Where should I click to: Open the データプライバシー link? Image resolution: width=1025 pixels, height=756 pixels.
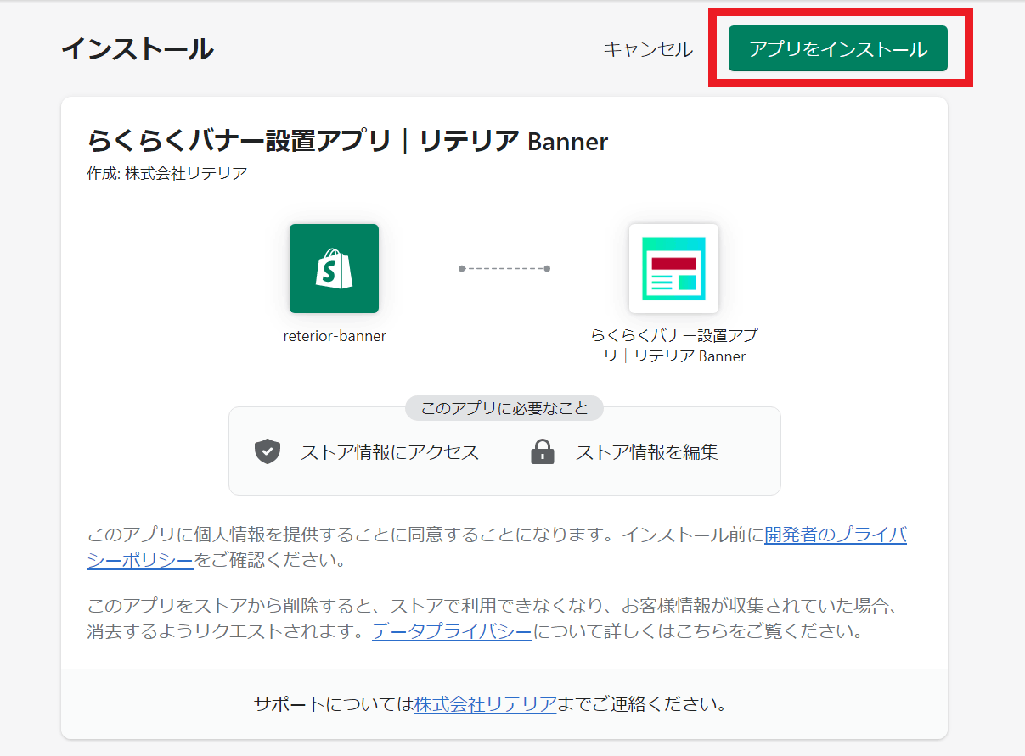(452, 632)
